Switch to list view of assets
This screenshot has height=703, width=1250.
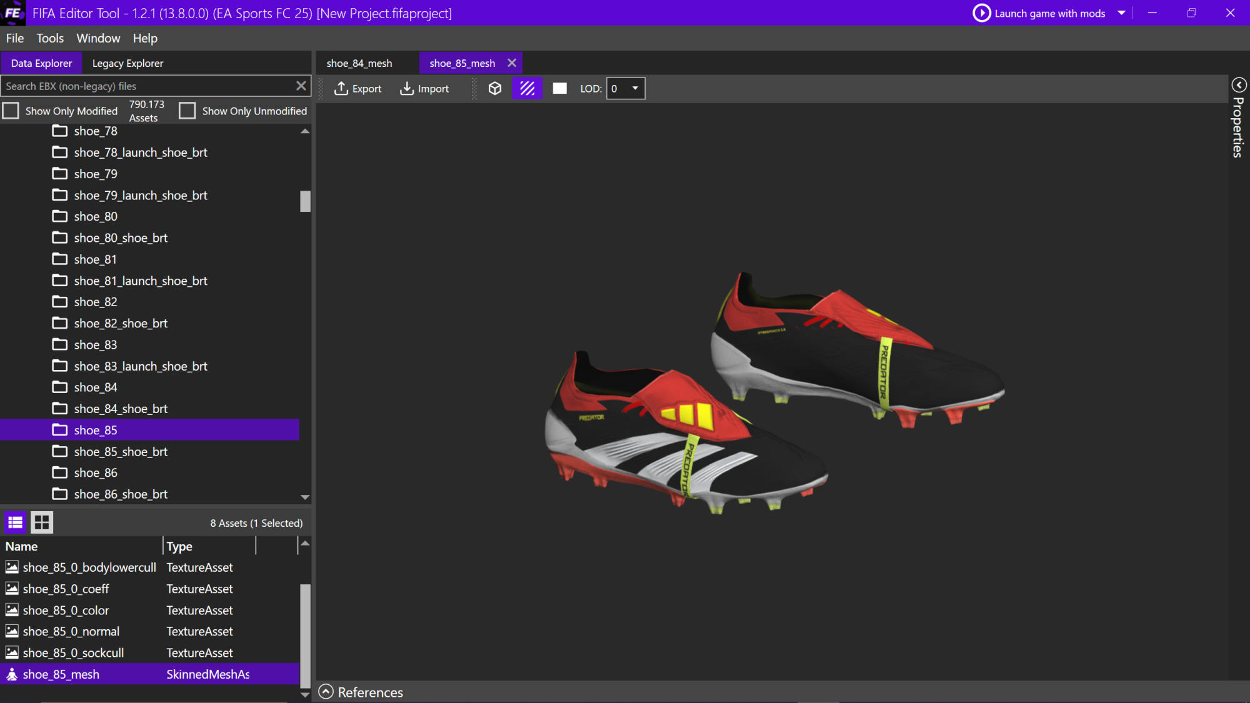click(x=16, y=522)
